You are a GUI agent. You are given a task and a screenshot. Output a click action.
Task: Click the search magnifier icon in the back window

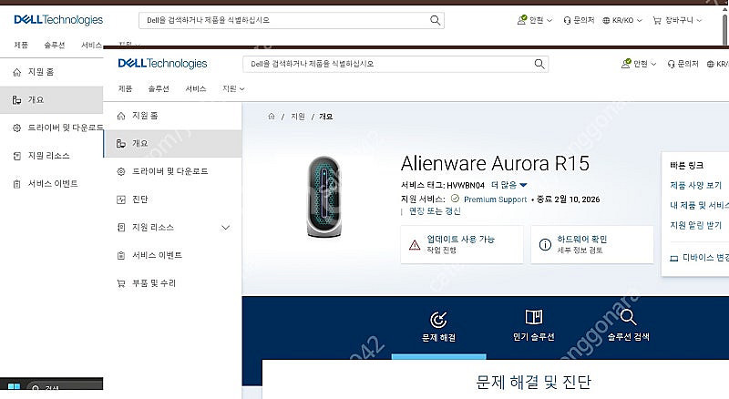(x=436, y=20)
